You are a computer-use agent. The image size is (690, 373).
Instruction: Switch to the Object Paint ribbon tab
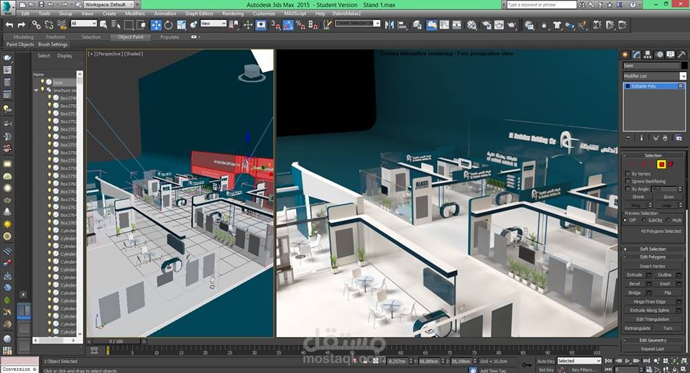click(130, 37)
